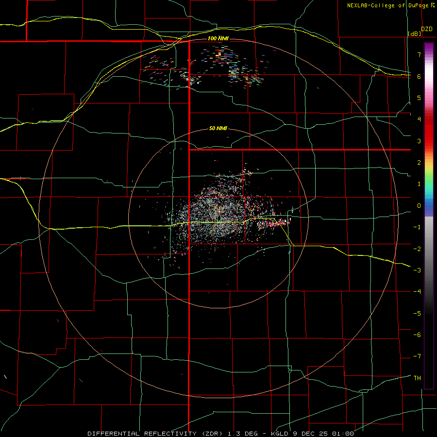This screenshot has height=437, width=437.
Task: Click the 2 value on color scale
Action: 419,162
